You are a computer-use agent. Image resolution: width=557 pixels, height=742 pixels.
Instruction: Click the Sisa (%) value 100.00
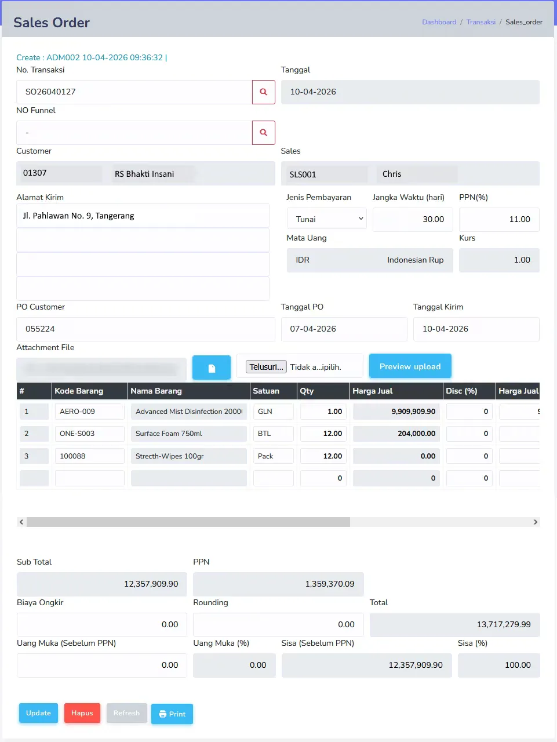point(499,665)
